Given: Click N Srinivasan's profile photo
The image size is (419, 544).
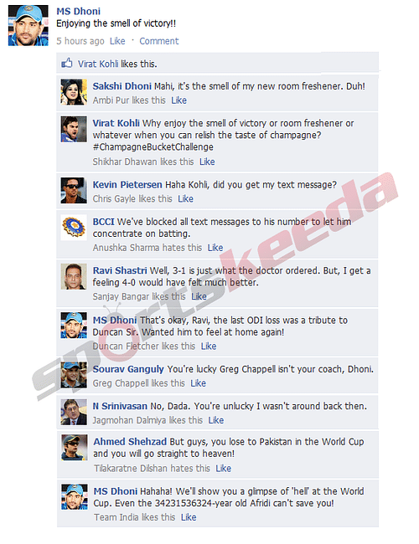Looking at the screenshot, I should [x=74, y=412].
